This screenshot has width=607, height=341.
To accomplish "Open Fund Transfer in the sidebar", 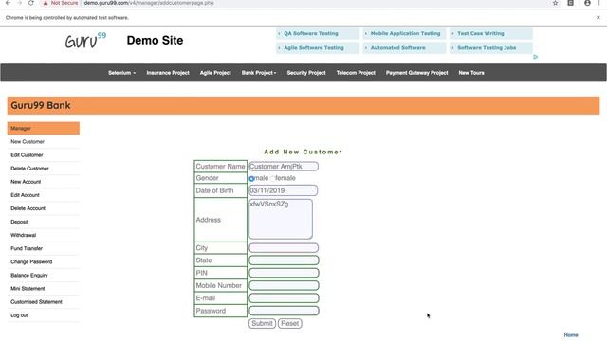I will point(27,248).
